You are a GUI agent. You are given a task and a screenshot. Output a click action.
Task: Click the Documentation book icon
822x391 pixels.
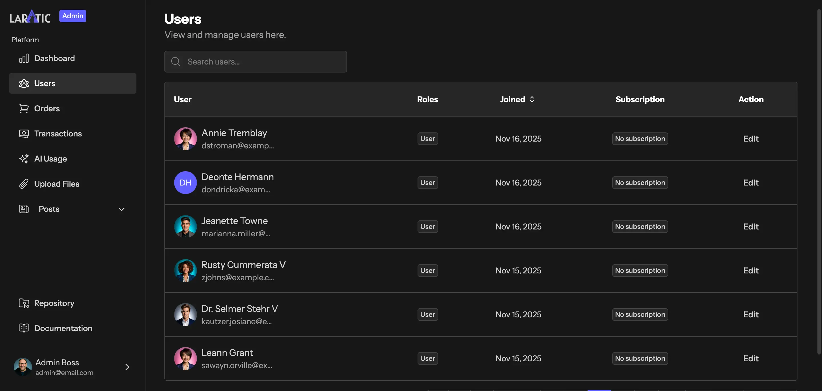pyautogui.click(x=24, y=328)
